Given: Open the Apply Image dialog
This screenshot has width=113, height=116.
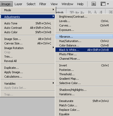Looking at the screenshot, I should [x=28, y=72].
